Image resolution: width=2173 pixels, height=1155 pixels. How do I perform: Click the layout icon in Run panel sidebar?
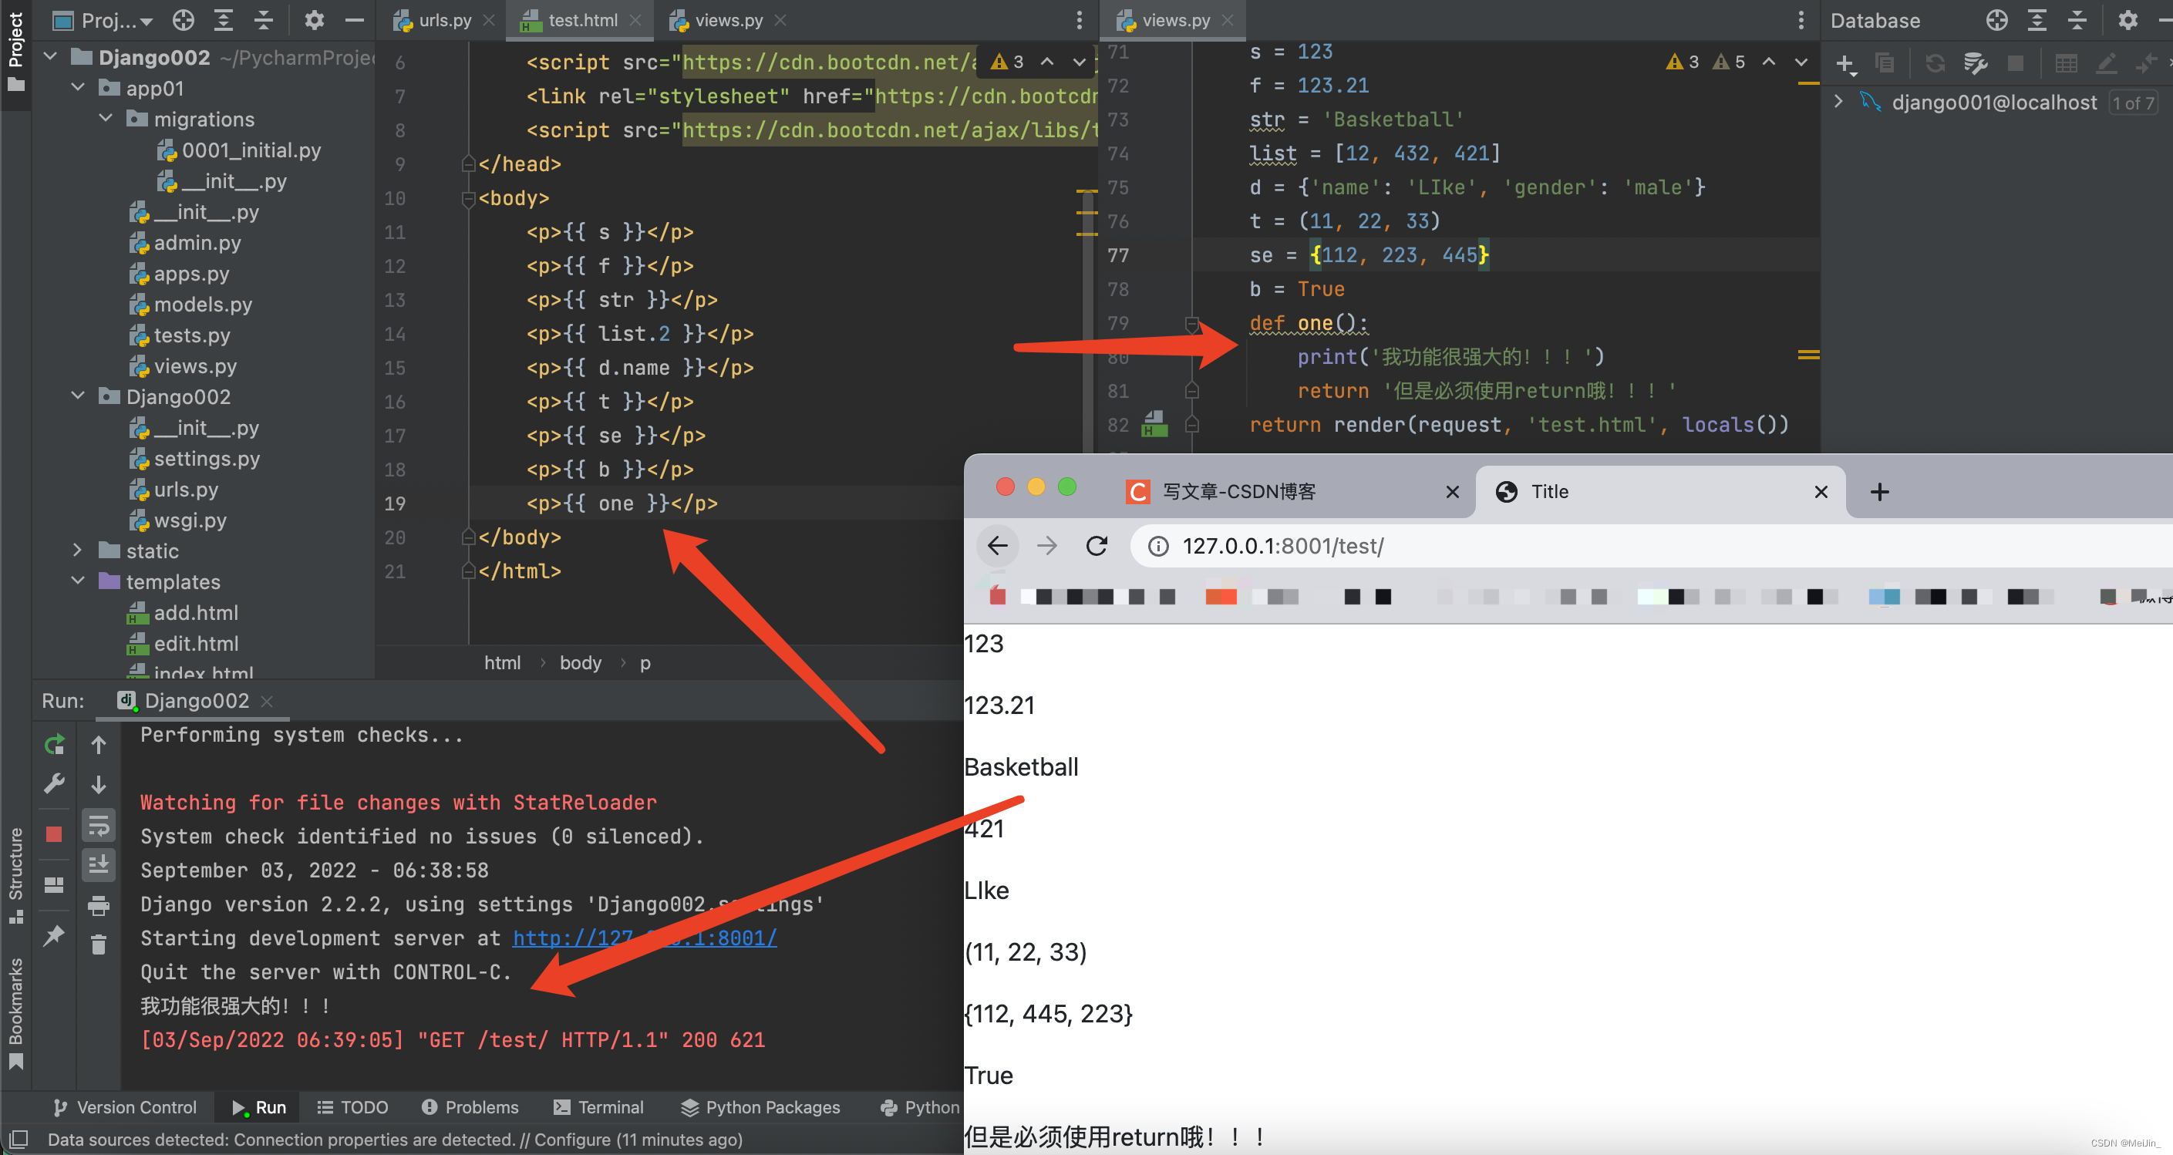point(54,885)
